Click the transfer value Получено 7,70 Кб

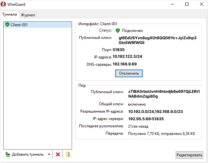(144, 134)
